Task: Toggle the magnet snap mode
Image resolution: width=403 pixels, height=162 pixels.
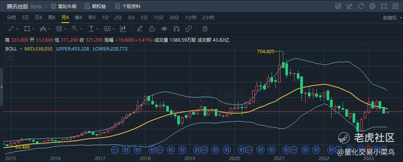Action: click(176, 29)
